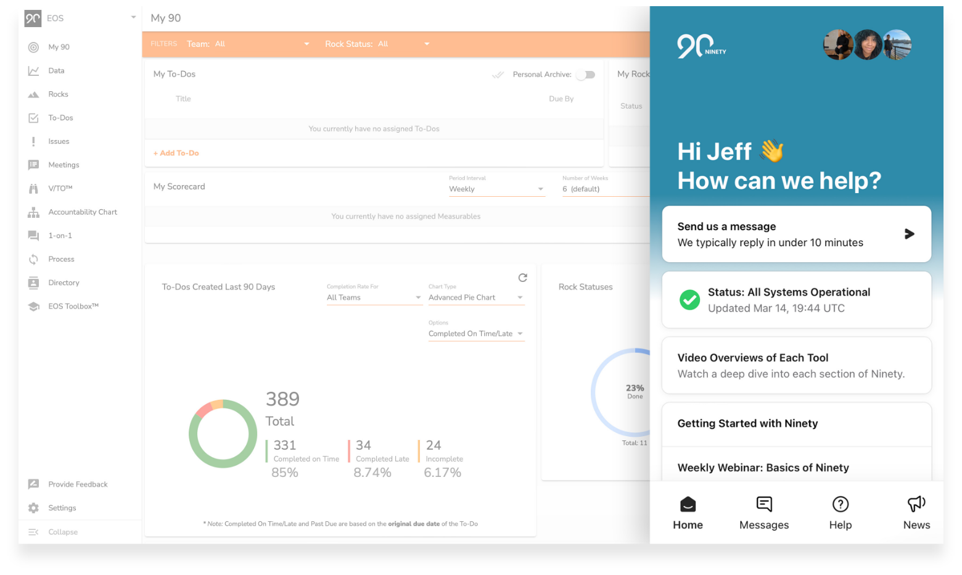
Task: Click the Ninety logo in help panel
Action: [x=702, y=46]
